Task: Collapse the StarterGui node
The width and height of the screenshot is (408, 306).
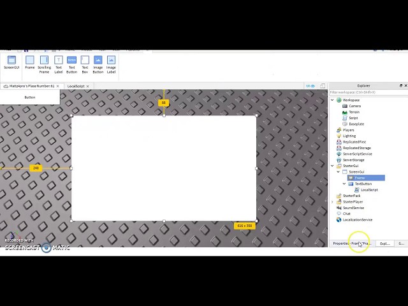Action: click(x=332, y=166)
